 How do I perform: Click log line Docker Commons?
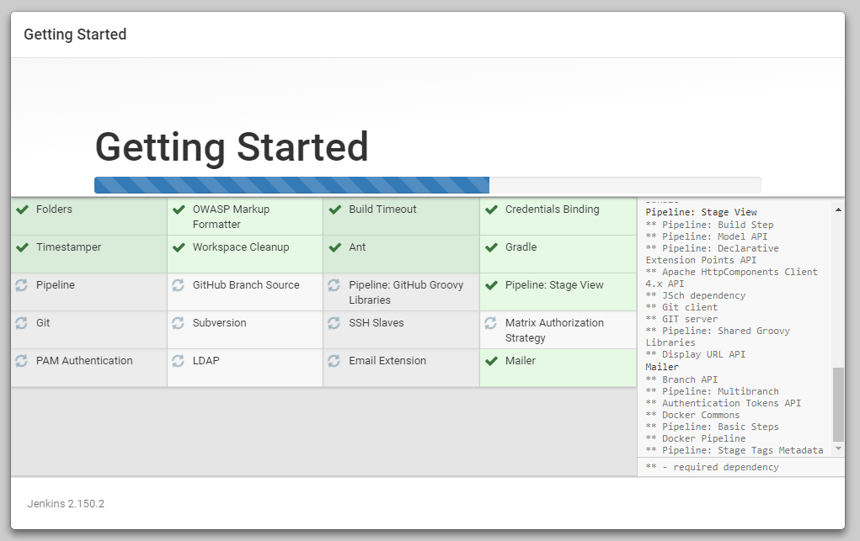coord(692,415)
